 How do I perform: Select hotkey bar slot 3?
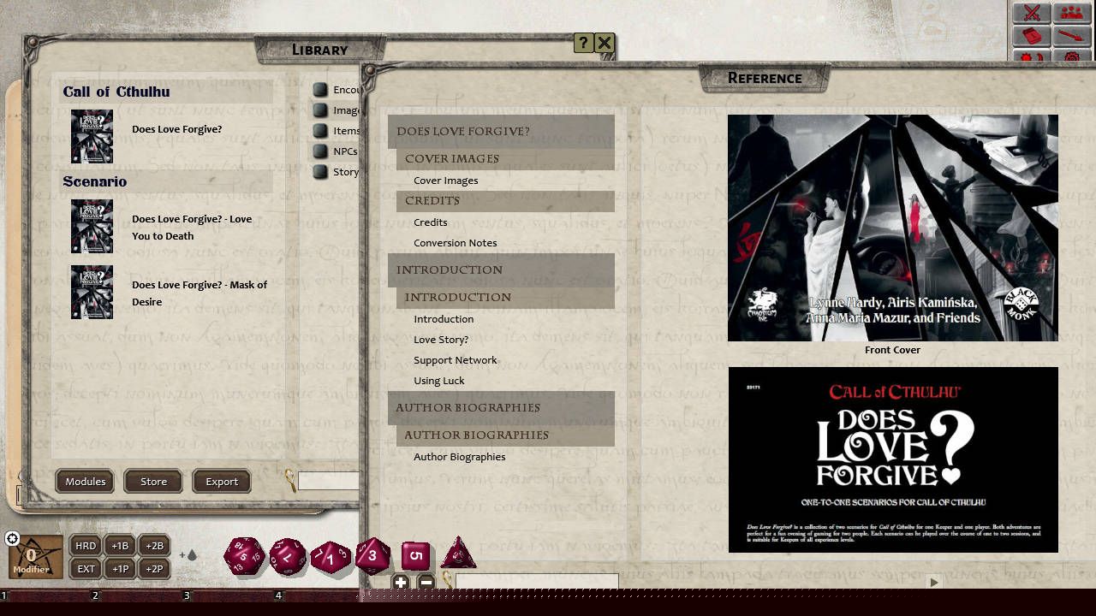click(187, 595)
